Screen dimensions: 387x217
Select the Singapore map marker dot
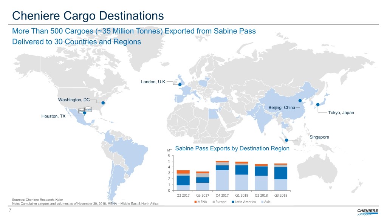pos(286,141)
